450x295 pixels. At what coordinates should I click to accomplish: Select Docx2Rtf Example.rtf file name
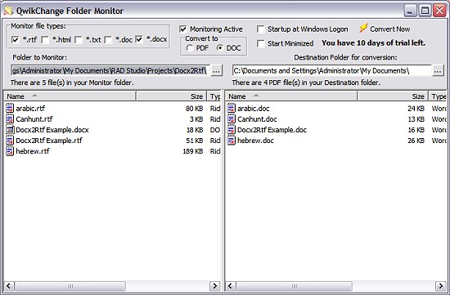(49, 141)
